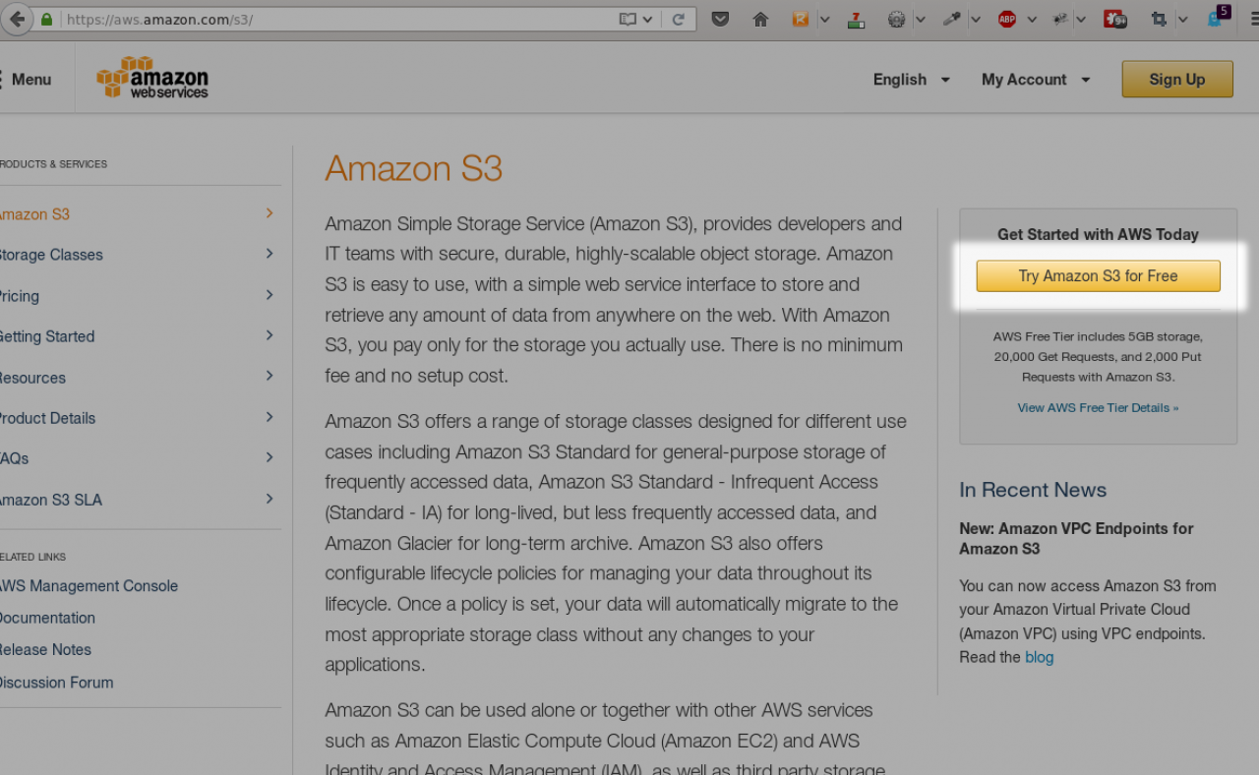Expand the My Account dropdown
1259x775 pixels.
(x=1035, y=80)
